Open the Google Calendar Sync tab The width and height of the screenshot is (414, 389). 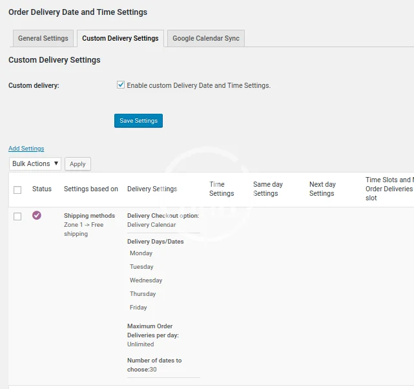[x=205, y=38]
